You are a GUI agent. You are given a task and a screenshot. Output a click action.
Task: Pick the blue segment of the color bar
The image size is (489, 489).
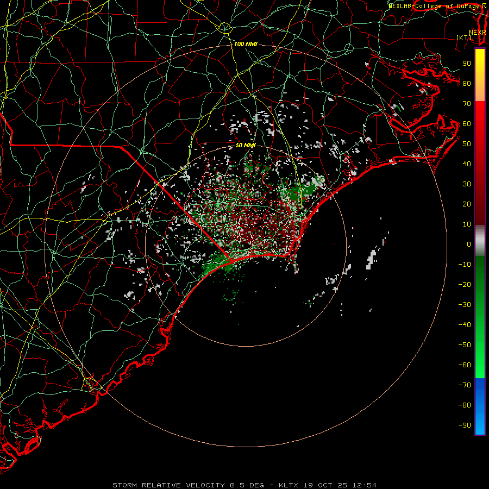point(480,406)
